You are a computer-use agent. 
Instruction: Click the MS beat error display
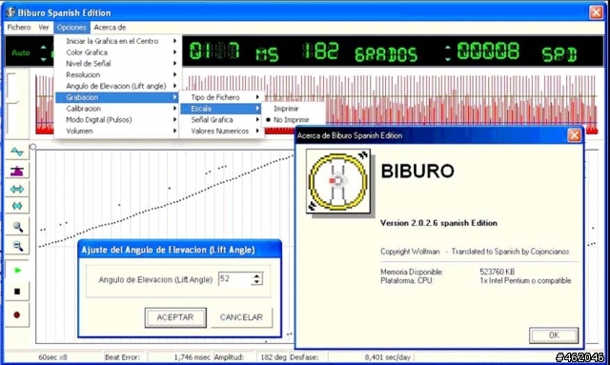pos(234,52)
